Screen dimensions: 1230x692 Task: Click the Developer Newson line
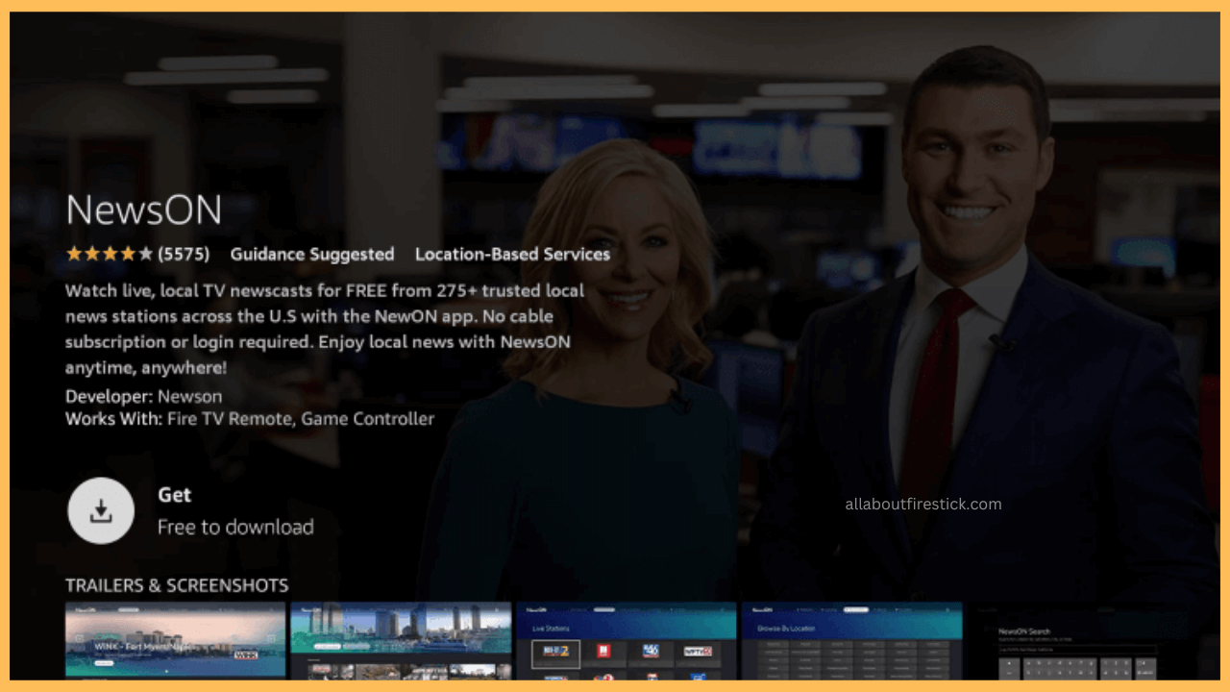[x=143, y=396]
